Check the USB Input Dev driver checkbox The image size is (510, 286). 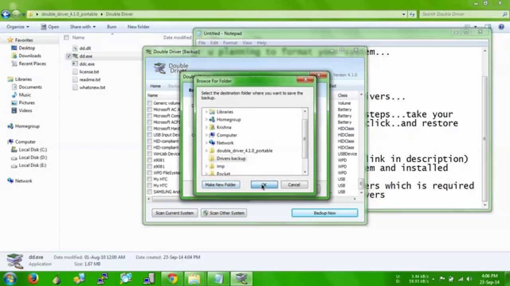point(149,135)
